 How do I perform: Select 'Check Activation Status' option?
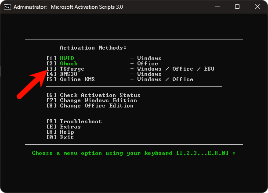click(x=100, y=95)
